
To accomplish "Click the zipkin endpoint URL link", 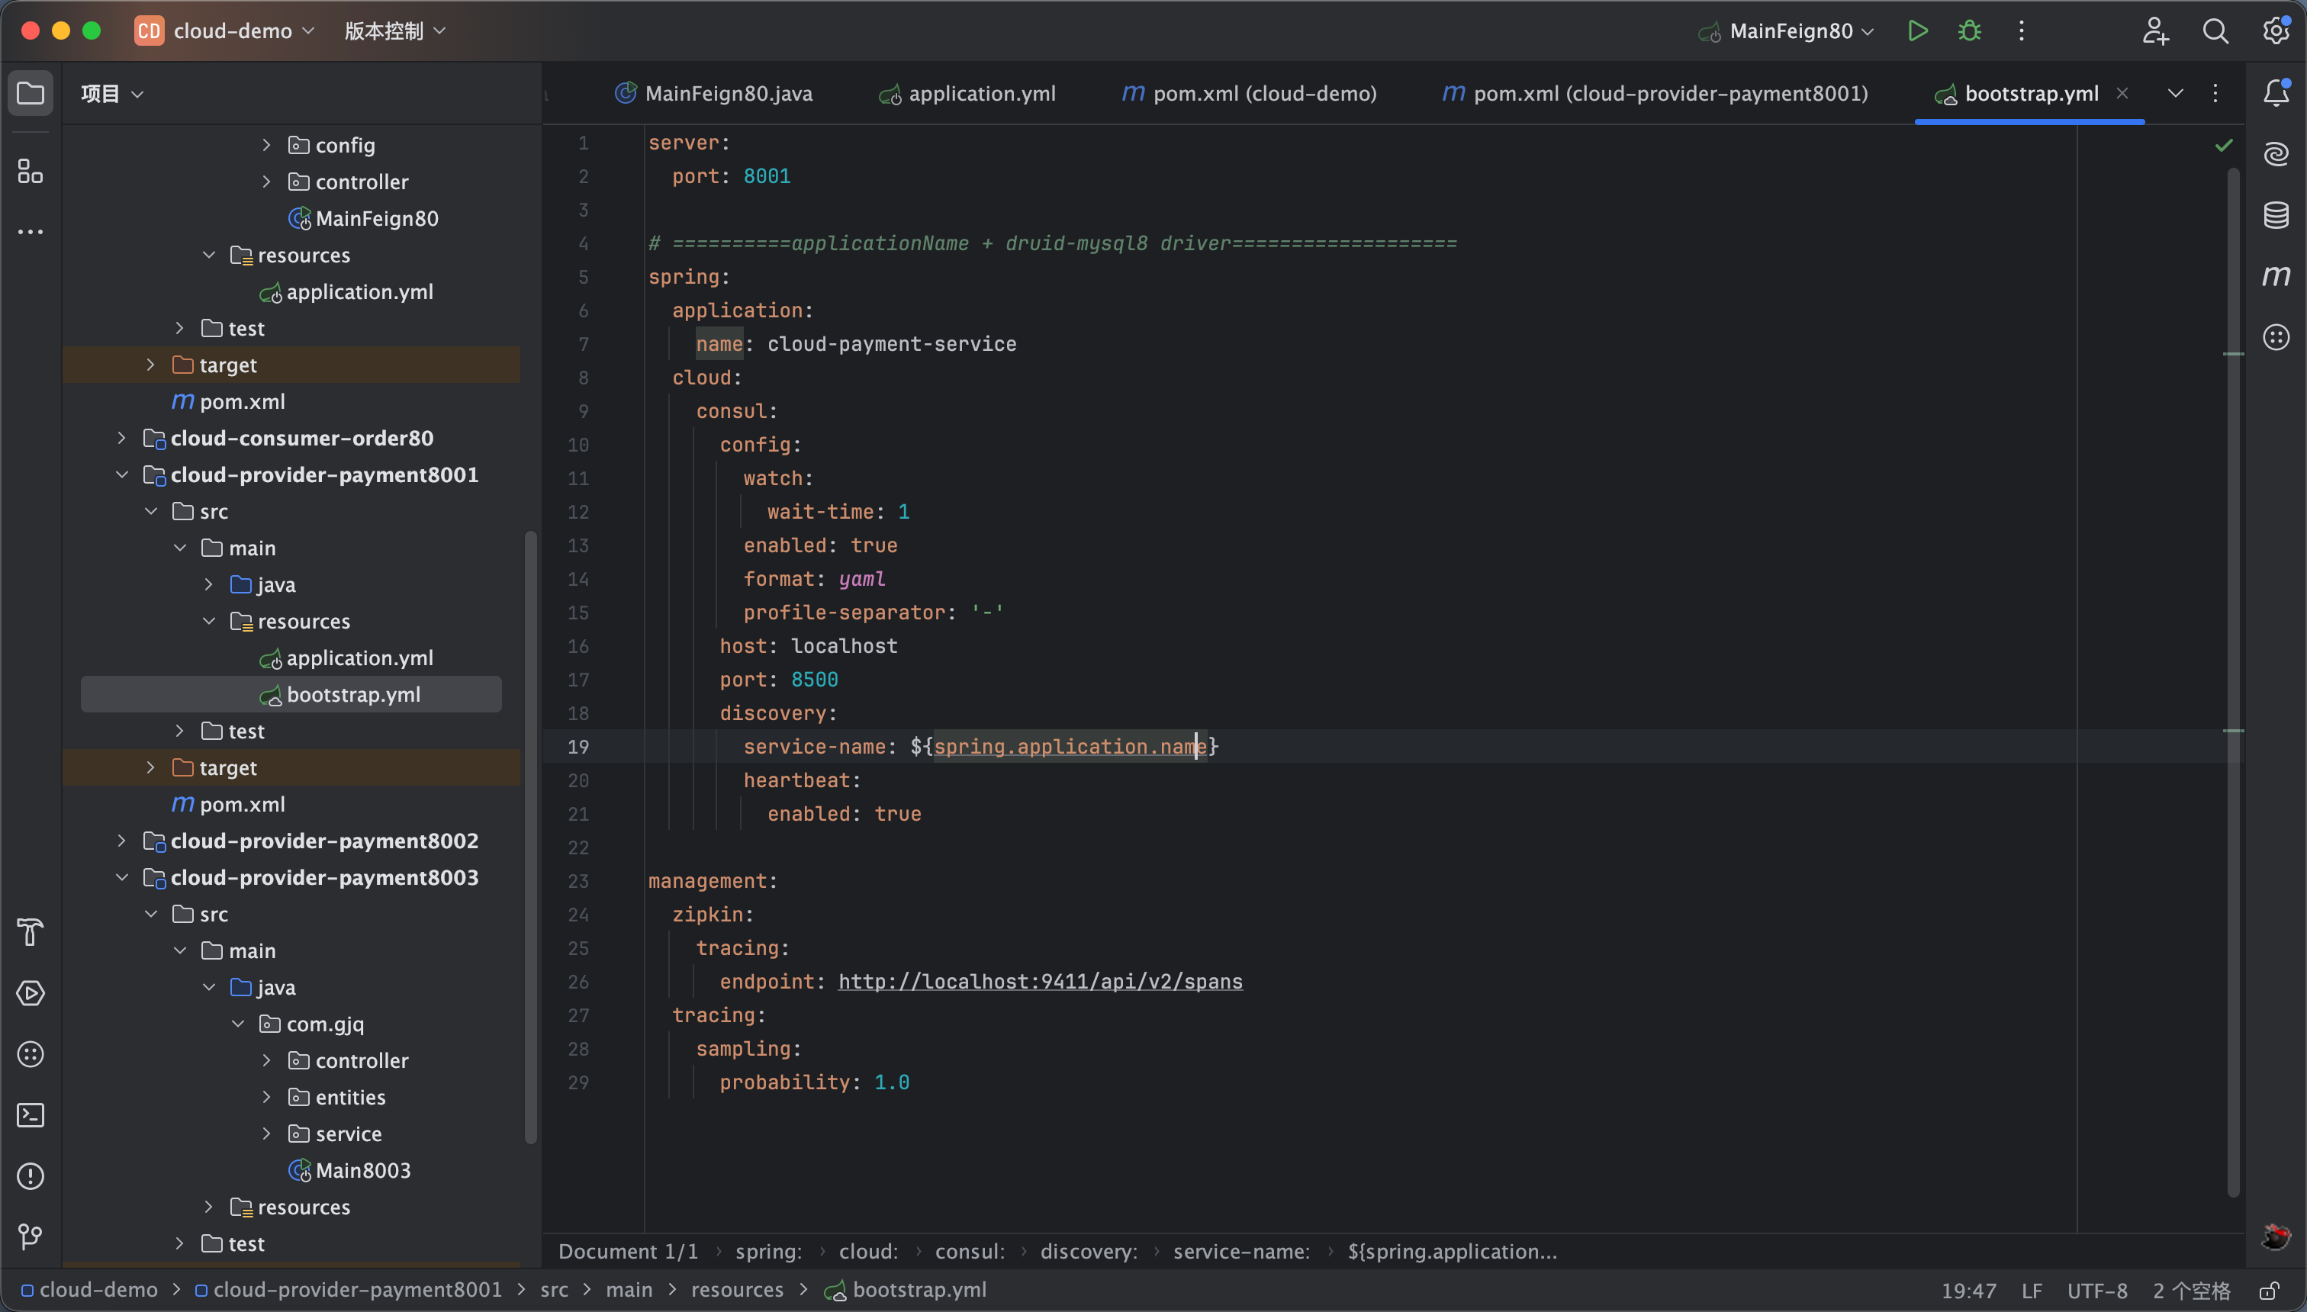I will [x=1040, y=981].
